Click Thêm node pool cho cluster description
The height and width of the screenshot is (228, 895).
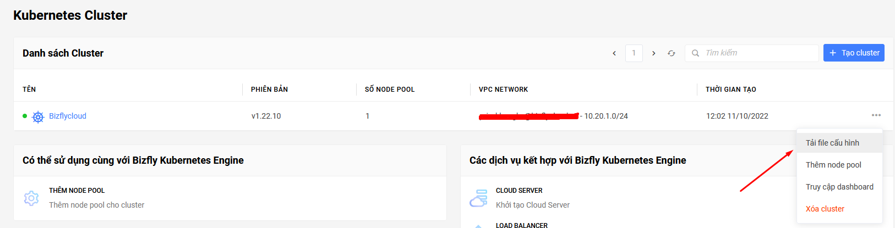click(97, 205)
